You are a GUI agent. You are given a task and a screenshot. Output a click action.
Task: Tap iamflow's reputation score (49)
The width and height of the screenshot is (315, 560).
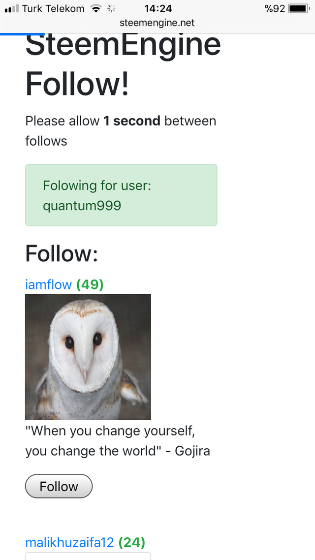90,284
